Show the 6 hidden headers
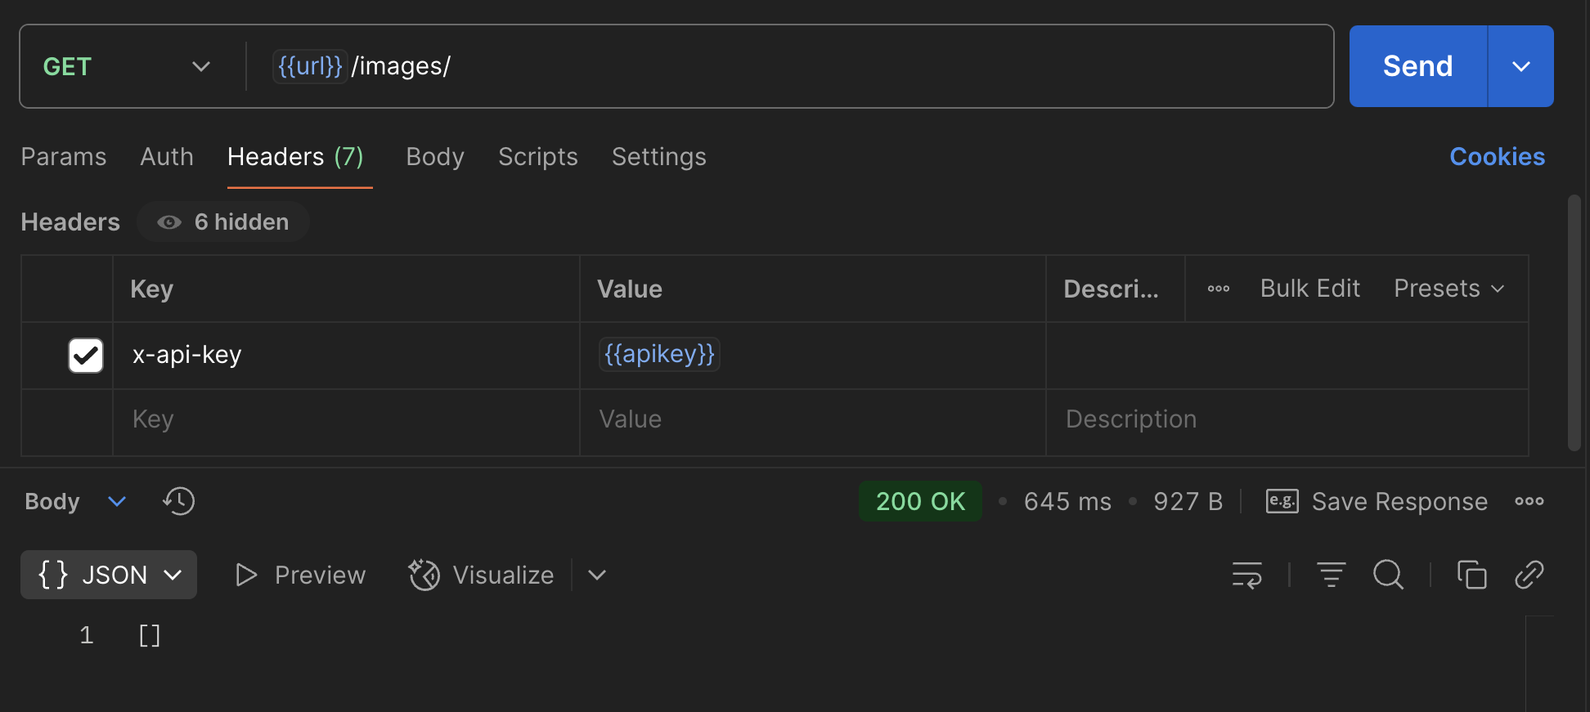The width and height of the screenshot is (1590, 712). click(223, 222)
